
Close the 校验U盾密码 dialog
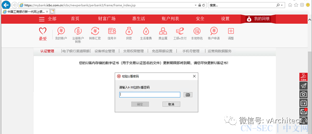pyautogui.click(x=194, y=76)
